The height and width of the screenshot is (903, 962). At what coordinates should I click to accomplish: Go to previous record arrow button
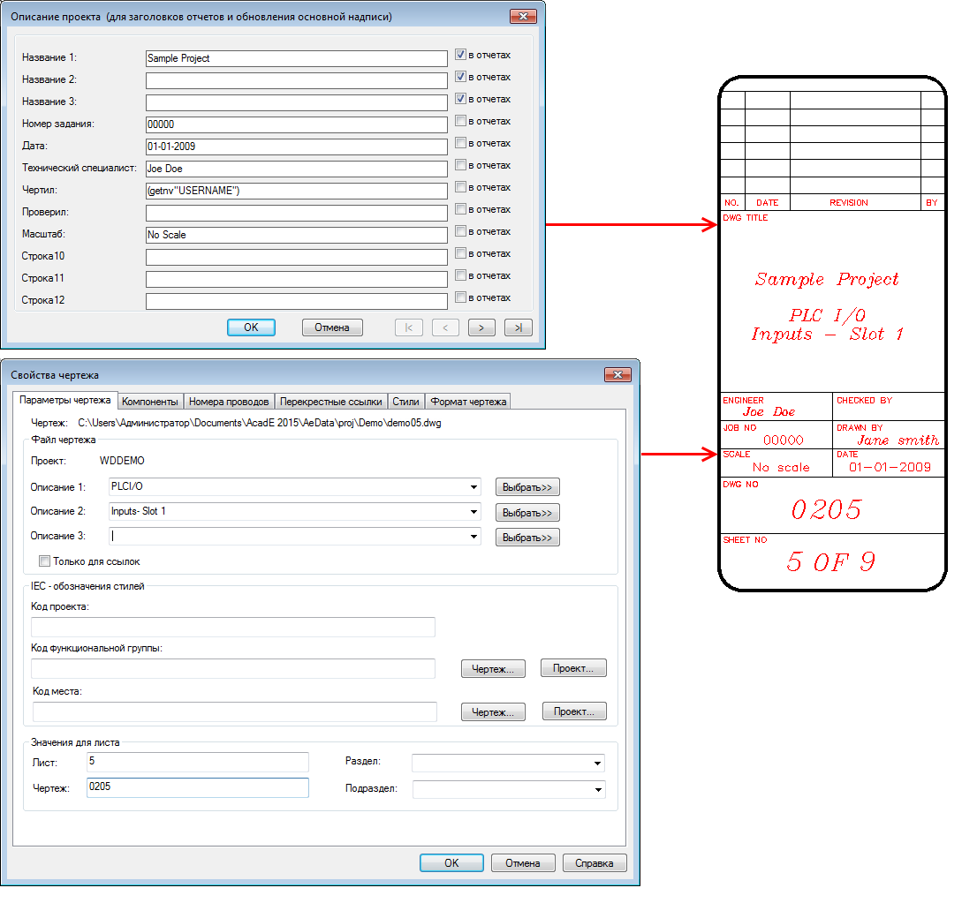(x=445, y=327)
